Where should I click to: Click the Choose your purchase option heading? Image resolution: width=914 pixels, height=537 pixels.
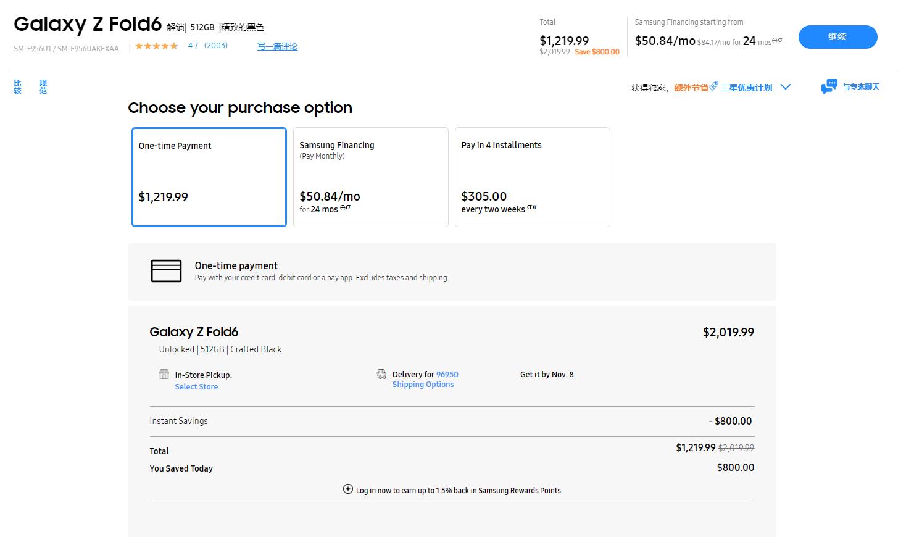(240, 107)
